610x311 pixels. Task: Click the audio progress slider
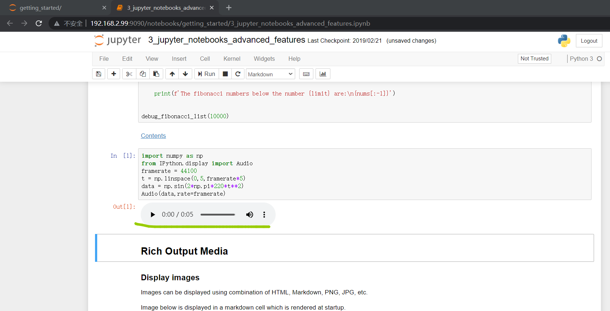coord(218,214)
